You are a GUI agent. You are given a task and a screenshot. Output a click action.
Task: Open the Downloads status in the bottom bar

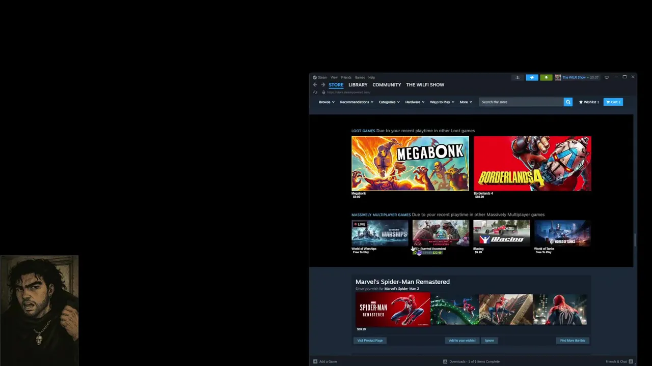[471, 361]
